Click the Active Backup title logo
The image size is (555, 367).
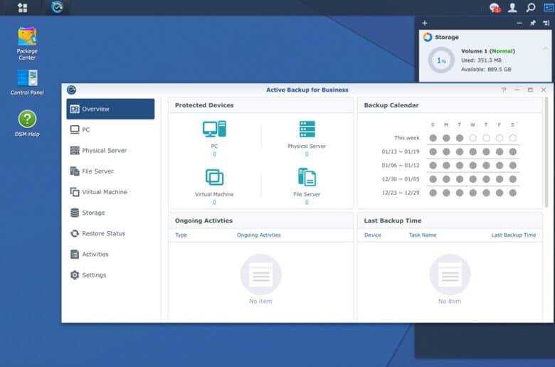coord(71,90)
